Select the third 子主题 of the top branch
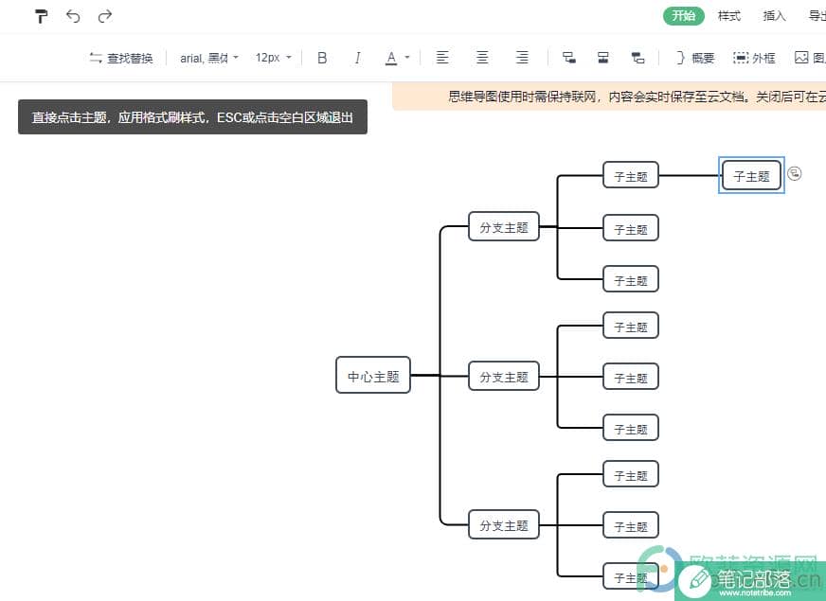826x601 pixels. (x=631, y=279)
